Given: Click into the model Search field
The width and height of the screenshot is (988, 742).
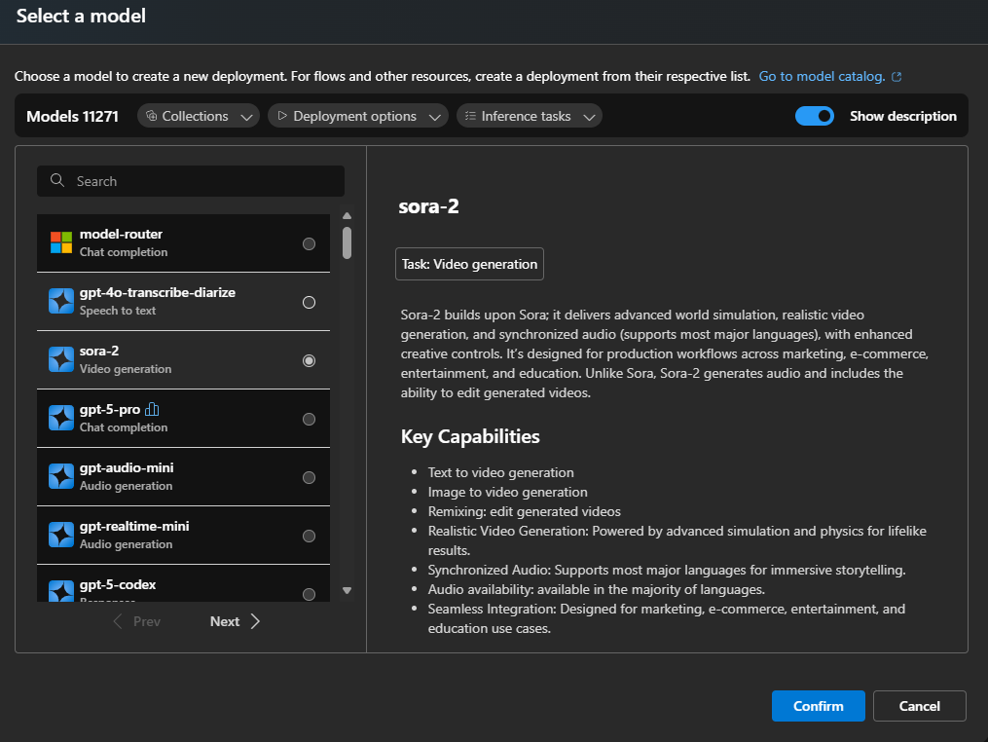Looking at the screenshot, I should 200,181.
